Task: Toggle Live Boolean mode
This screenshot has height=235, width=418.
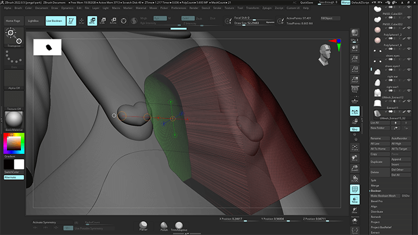Action: (x=56, y=21)
